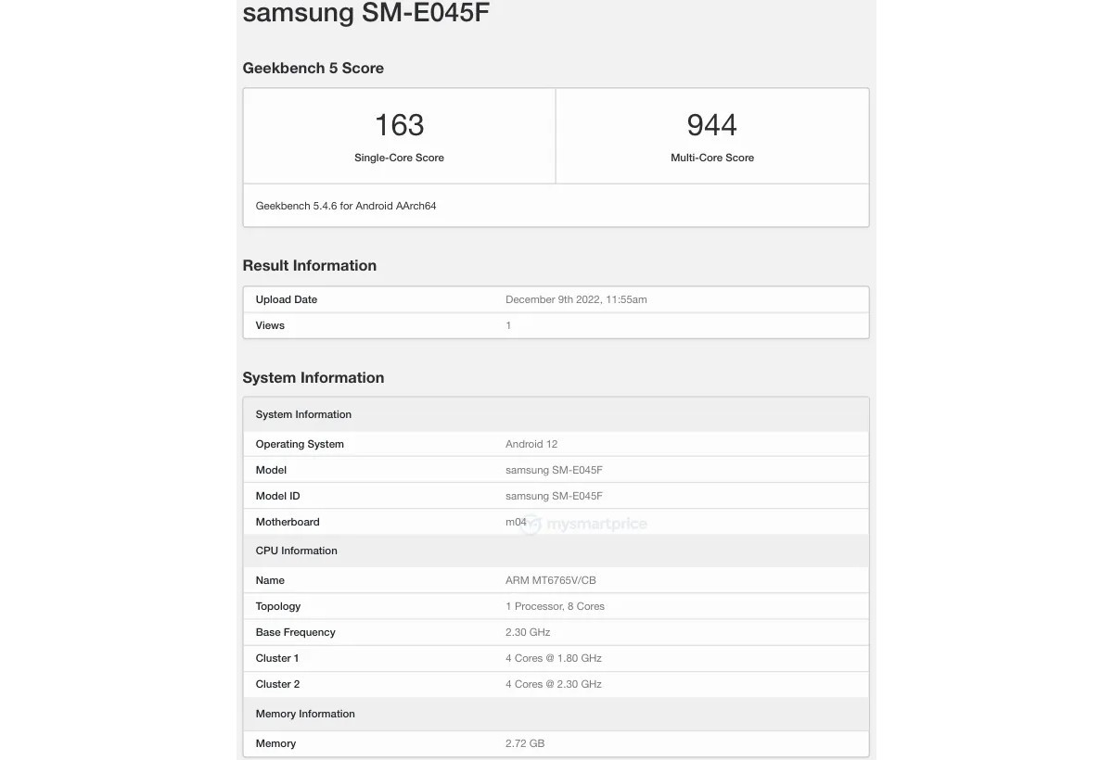Click the CPU Information table header

(296, 551)
